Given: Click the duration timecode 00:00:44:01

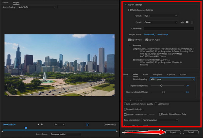Looking at the screenshot, I should [110, 125].
